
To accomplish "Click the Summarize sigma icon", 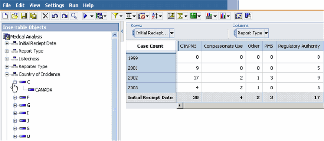I will [180, 16].
